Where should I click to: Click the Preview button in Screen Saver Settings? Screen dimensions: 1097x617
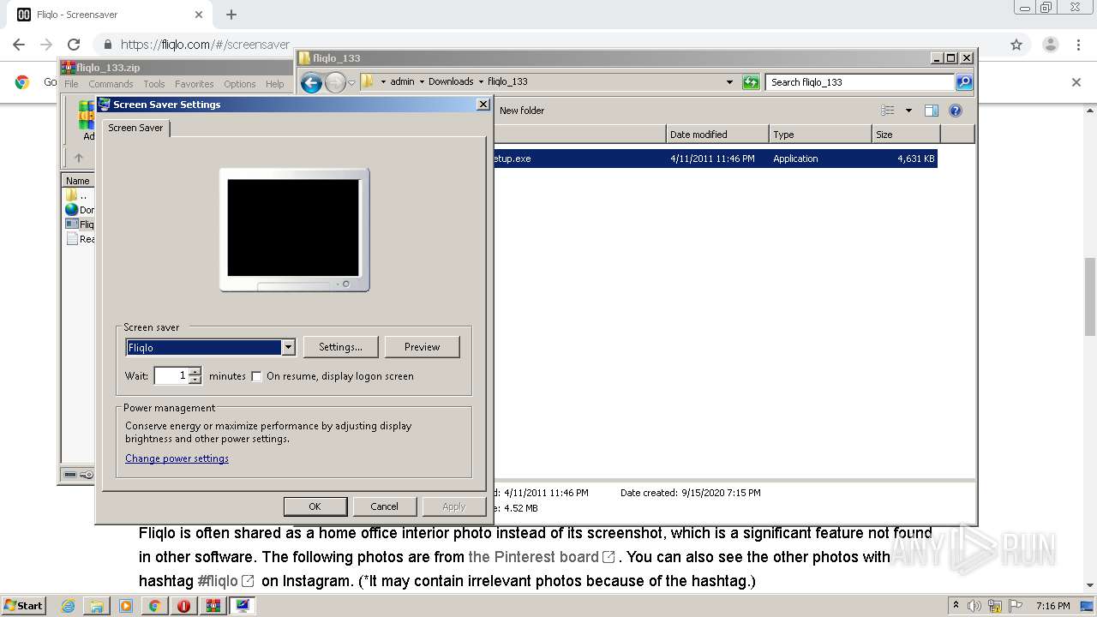point(422,347)
